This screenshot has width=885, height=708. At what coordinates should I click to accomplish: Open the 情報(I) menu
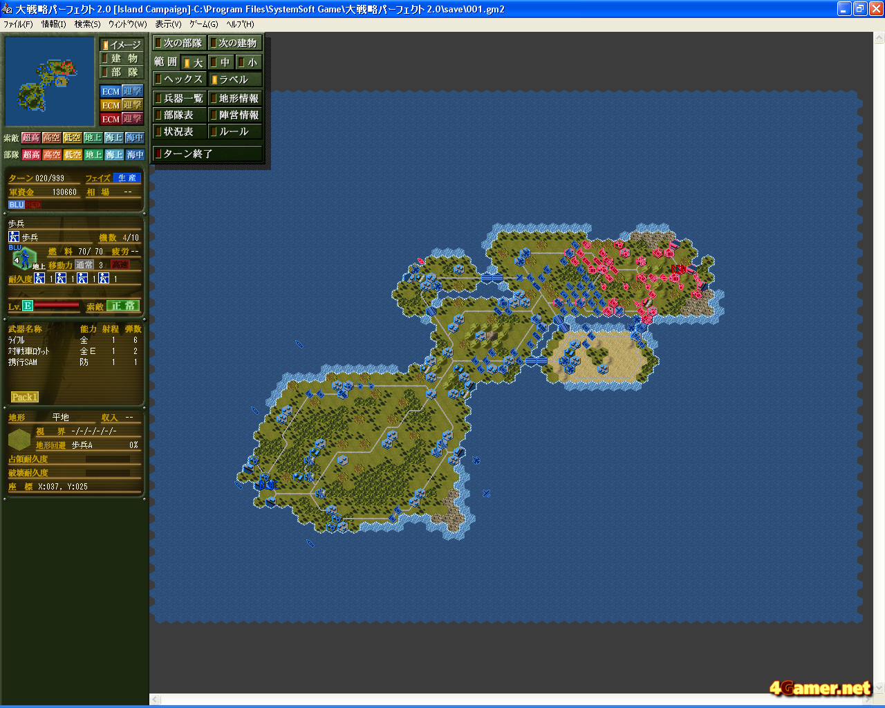click(53, 24)
